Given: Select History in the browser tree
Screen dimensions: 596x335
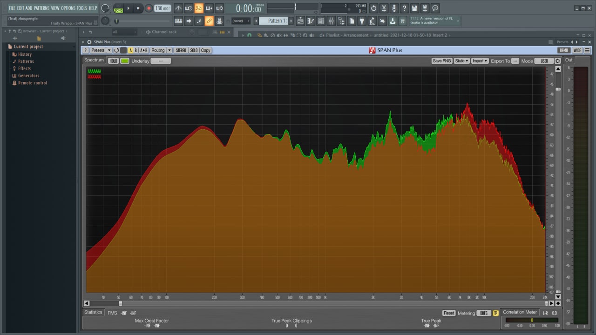Looking at the screenshot, I should [x=25, y=54].
